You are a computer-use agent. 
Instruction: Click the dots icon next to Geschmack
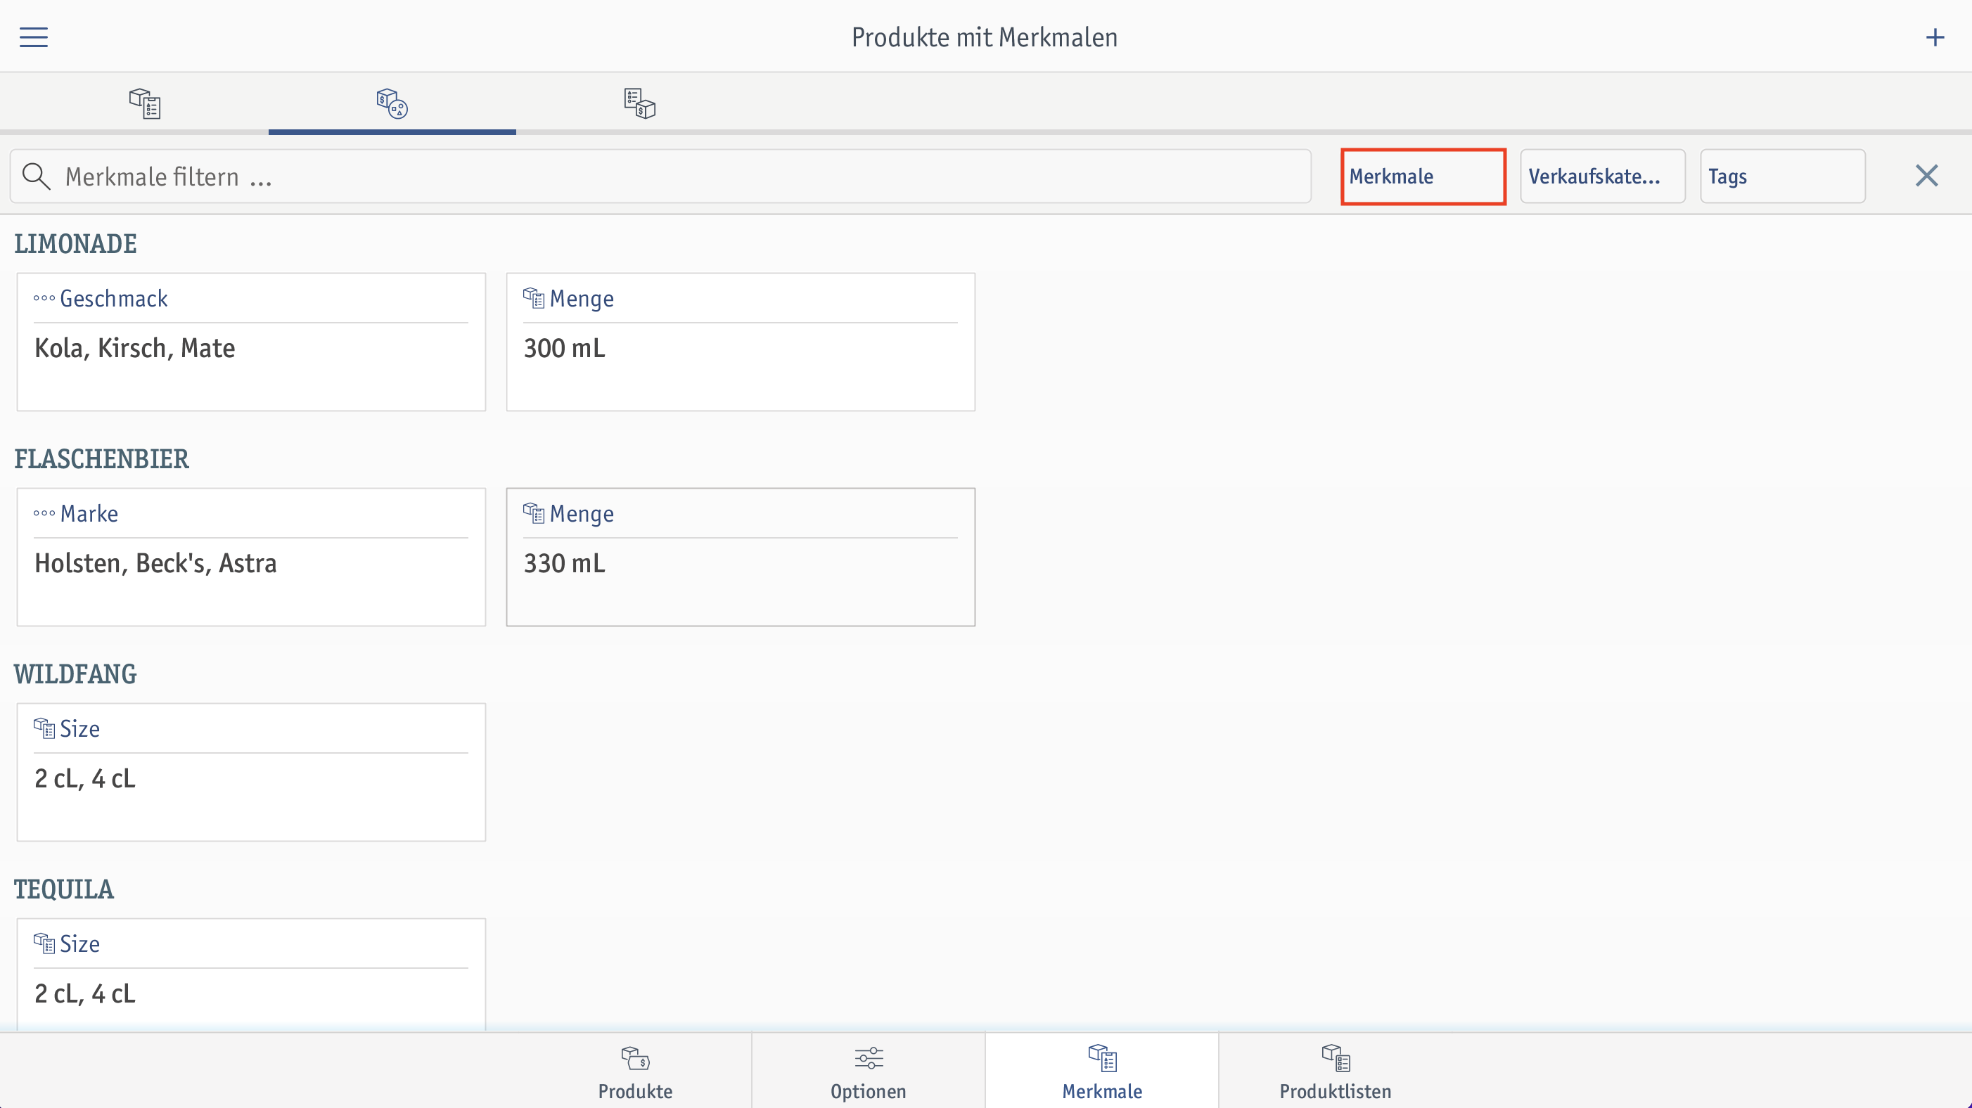44,298
